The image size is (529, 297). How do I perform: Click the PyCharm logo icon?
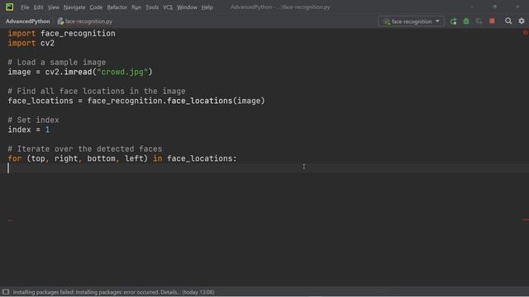pyautogui.click(x=9, y=7)
